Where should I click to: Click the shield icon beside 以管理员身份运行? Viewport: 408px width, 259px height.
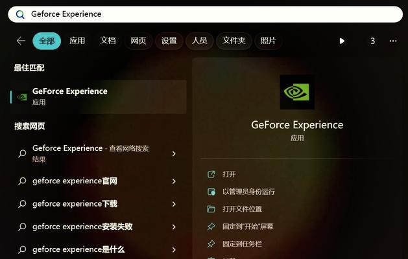pos(211,192)
